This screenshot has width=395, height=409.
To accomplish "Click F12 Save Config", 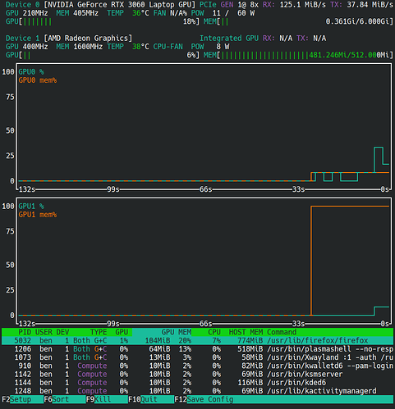I will [x=204, y=399].
